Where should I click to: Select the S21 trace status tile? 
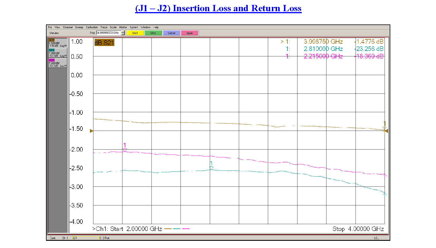[x=57, y=43]
